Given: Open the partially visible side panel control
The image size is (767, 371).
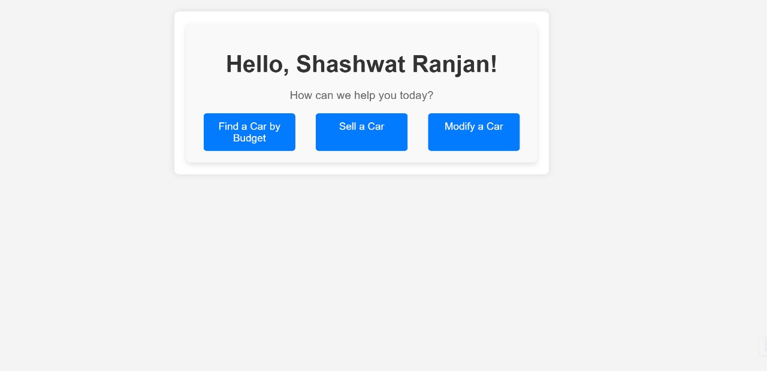Looking at the screenshot, I should (x=765, y=345).
